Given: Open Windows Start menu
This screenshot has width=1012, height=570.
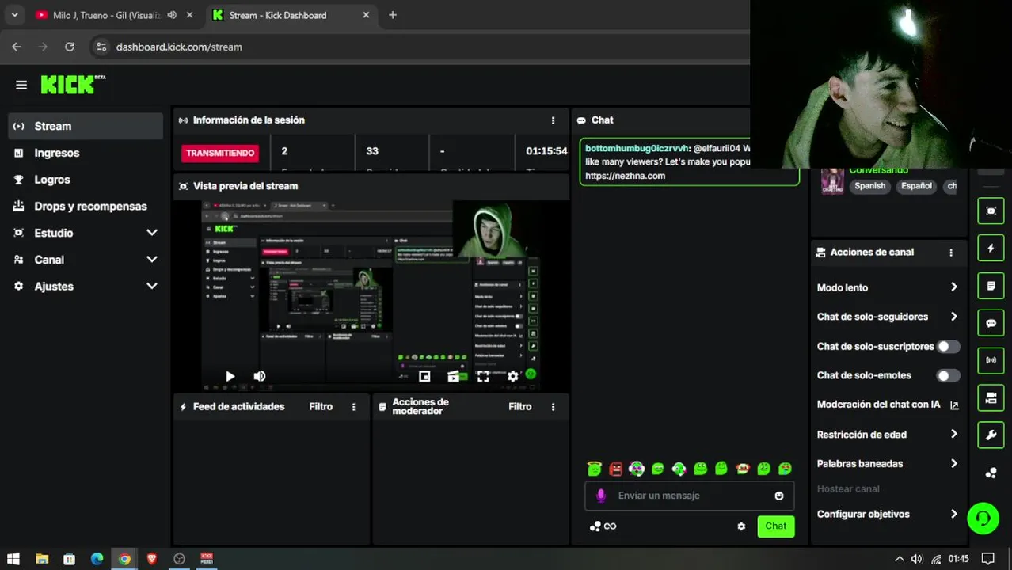Looking at the screenshot, I should click(14, 559).
